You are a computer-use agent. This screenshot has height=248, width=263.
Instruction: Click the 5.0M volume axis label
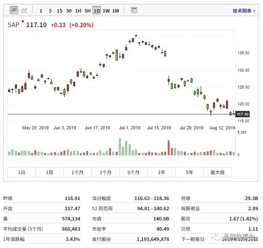click(242, 132)
